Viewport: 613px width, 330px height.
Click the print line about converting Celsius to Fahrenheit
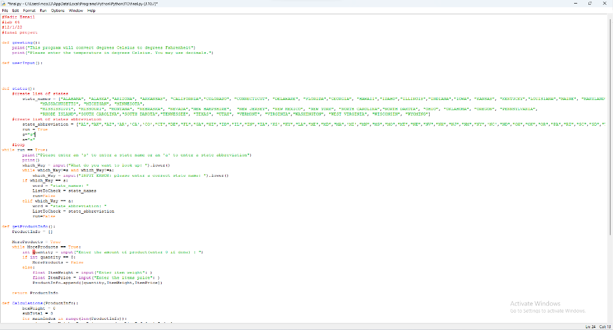pyautogui.click(x=104, y=48)
